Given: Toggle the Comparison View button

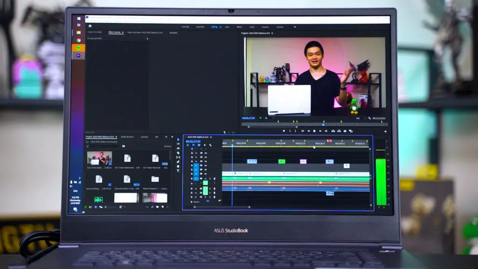Looking at the screenshot, I should click(x=351, y=131).
